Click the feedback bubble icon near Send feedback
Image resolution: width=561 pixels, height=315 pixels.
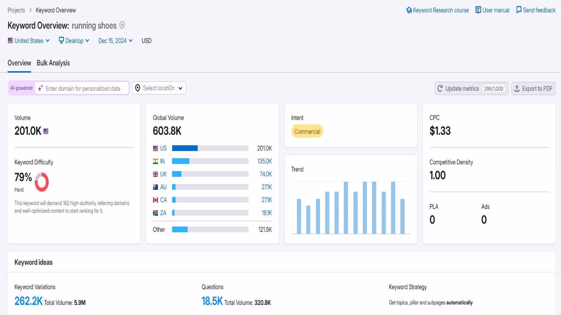(519, 10)
